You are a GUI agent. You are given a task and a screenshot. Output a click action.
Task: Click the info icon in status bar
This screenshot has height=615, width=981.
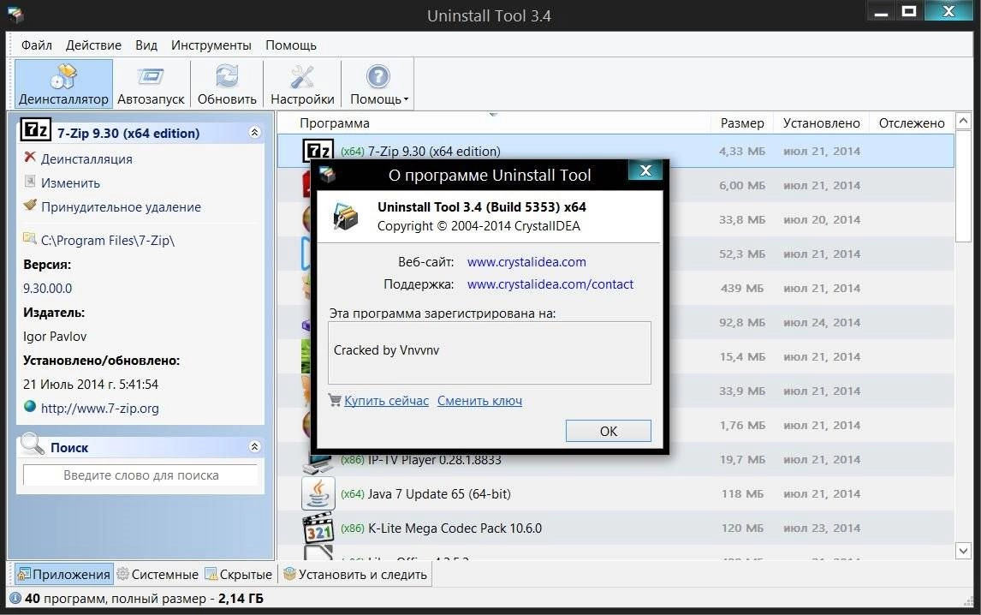[x=15, y=598]
